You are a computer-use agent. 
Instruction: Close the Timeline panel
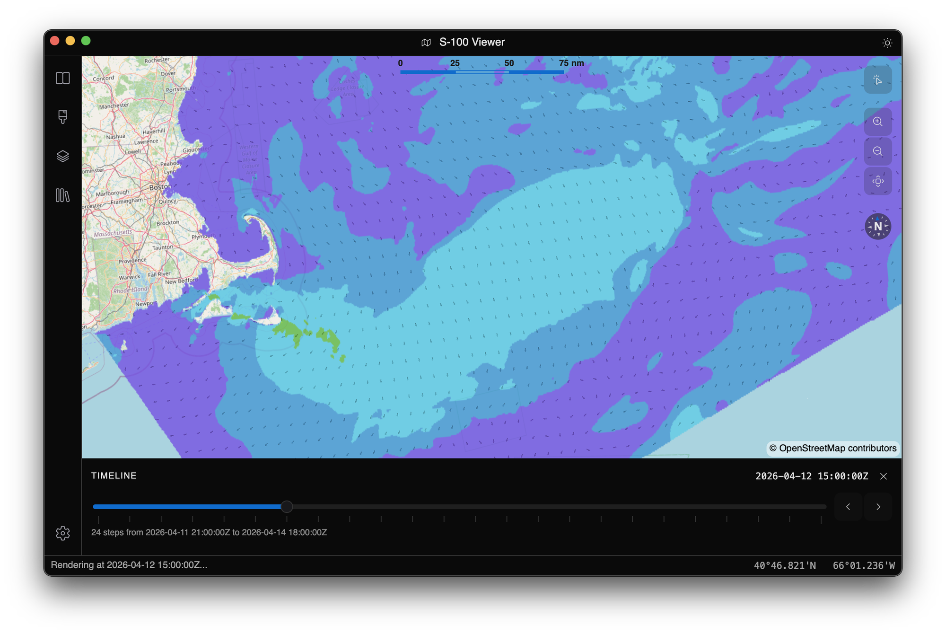click(884, 476)
